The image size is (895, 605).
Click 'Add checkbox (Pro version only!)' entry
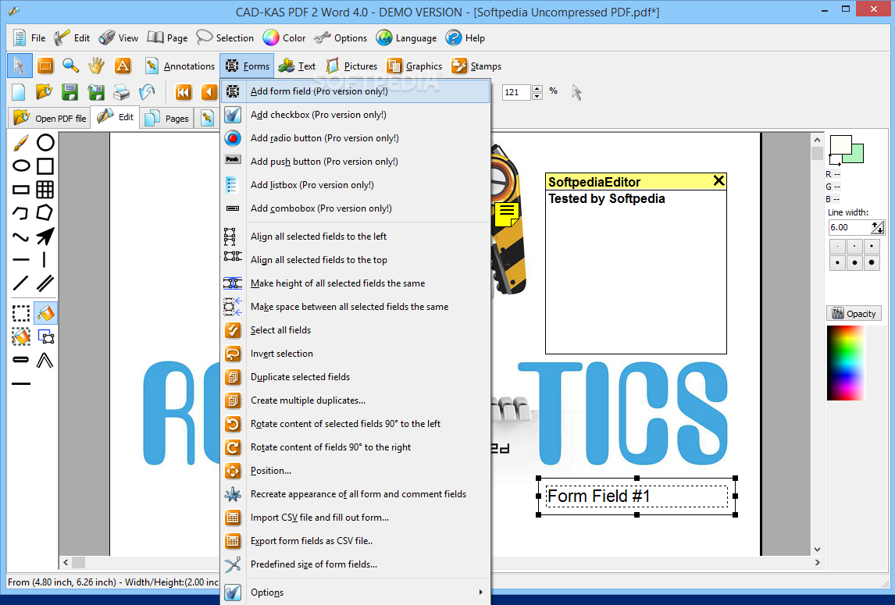click(355, 115)
